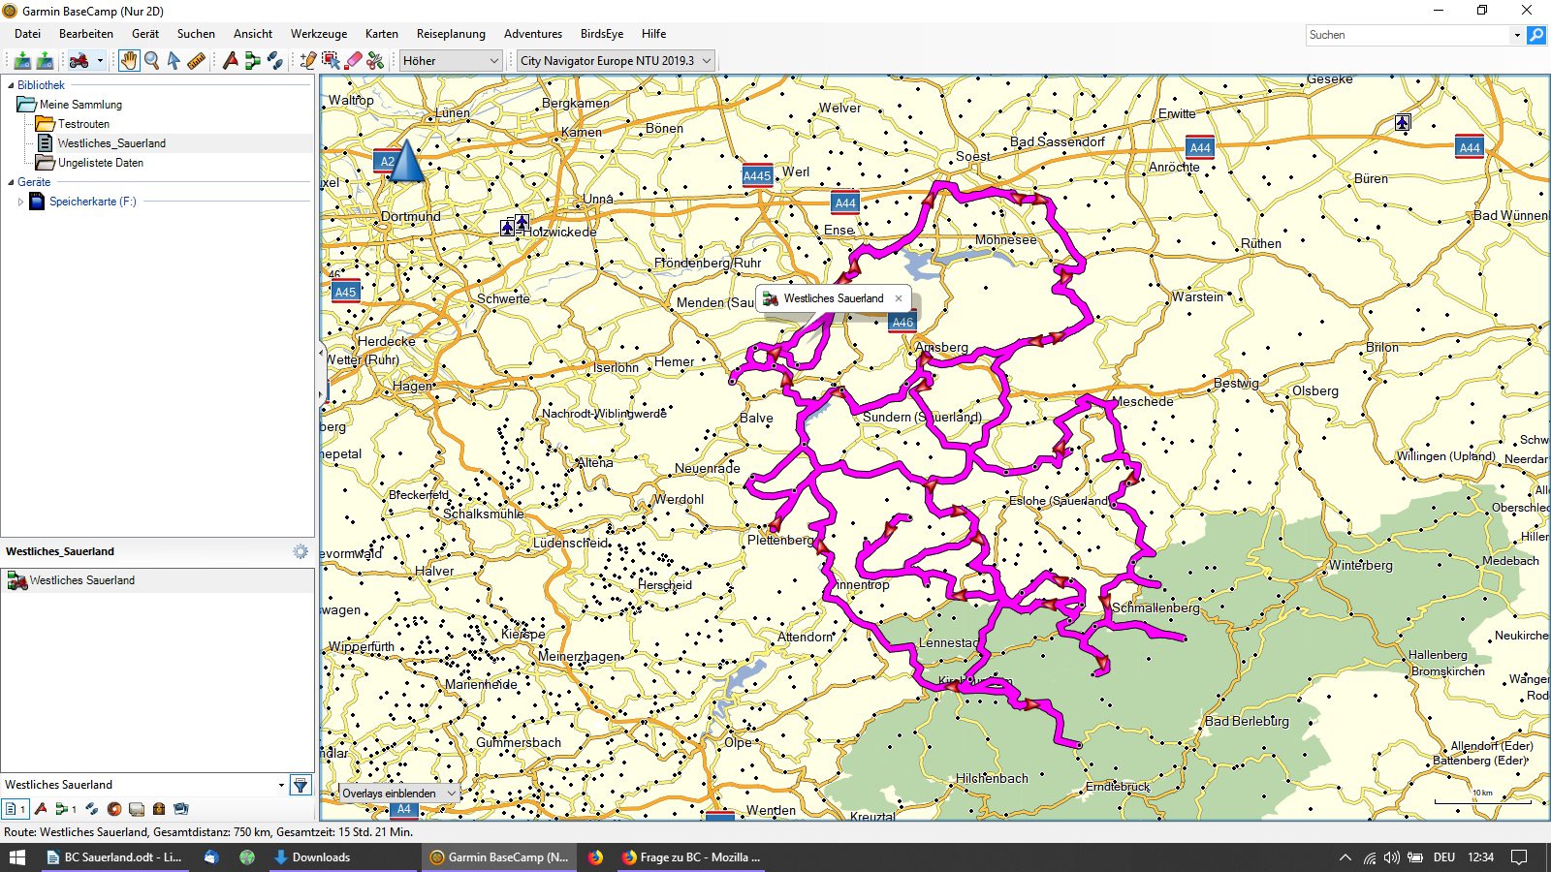The width and height of the screenshot is (1551, 872).
Task: Toggle the photos filter
Action: coord(181,809)
